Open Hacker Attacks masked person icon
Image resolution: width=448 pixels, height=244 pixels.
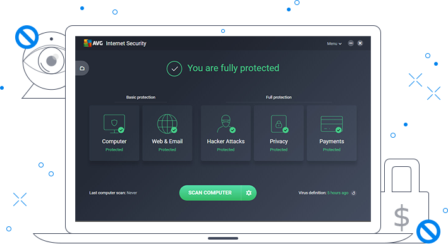(226, 124)
